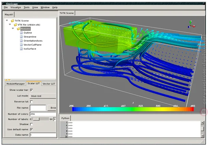Select the VTK file (vtkbin.vtk) label

point(29,25)
